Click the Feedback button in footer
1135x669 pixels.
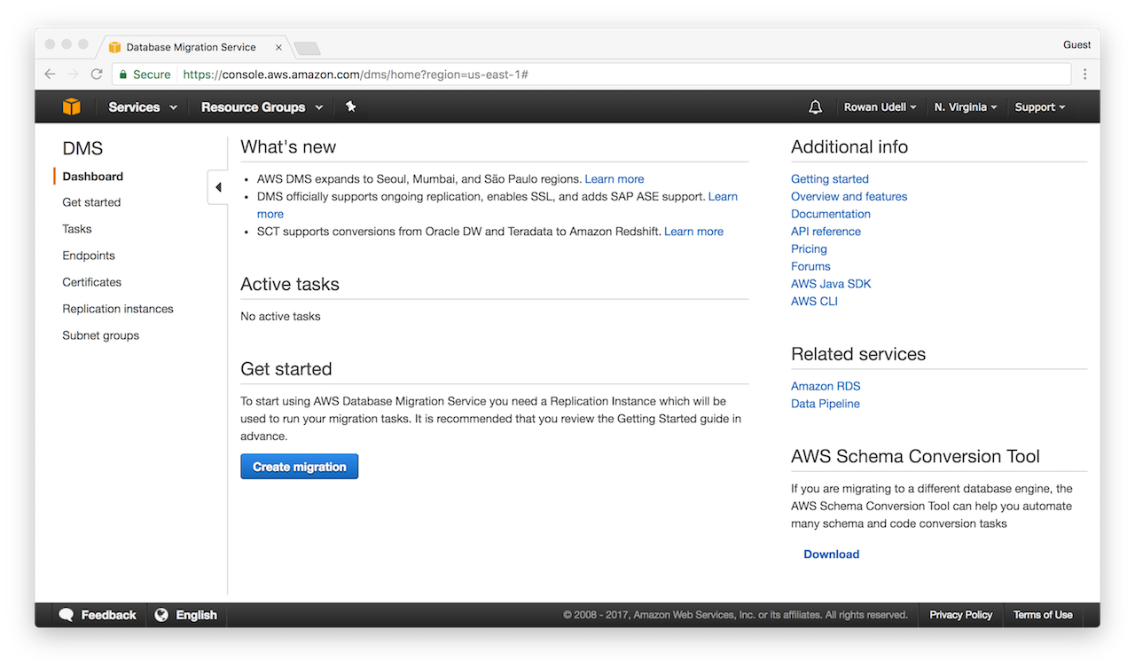[98, 615]
